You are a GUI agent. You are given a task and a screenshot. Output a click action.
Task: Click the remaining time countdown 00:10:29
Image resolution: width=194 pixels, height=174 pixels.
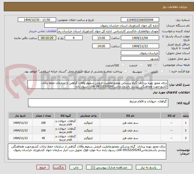click(47, 38)
